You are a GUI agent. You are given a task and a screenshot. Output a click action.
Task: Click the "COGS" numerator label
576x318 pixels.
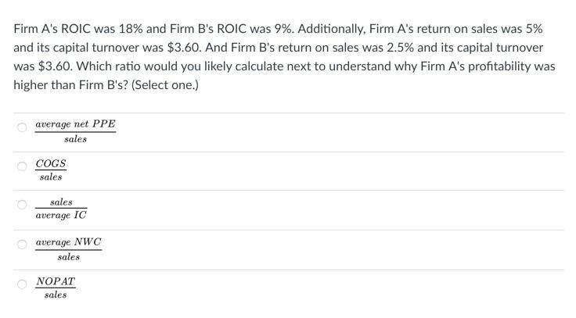[x=51, y=163]
